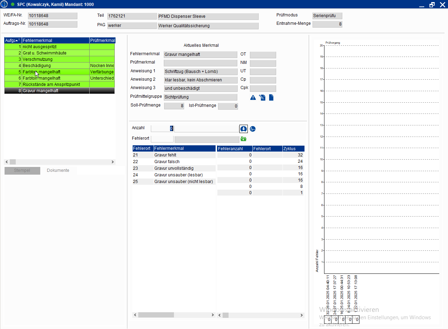Screen dimensions: 448x329
Task: Open the Stempel tab
Action: pos(22,170)
